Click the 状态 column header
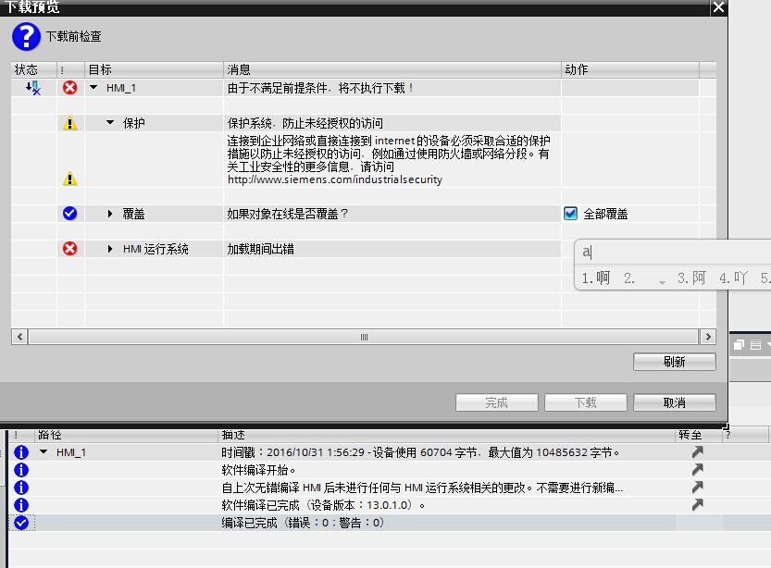The image size is (771, 568). (x=33, y=69)
